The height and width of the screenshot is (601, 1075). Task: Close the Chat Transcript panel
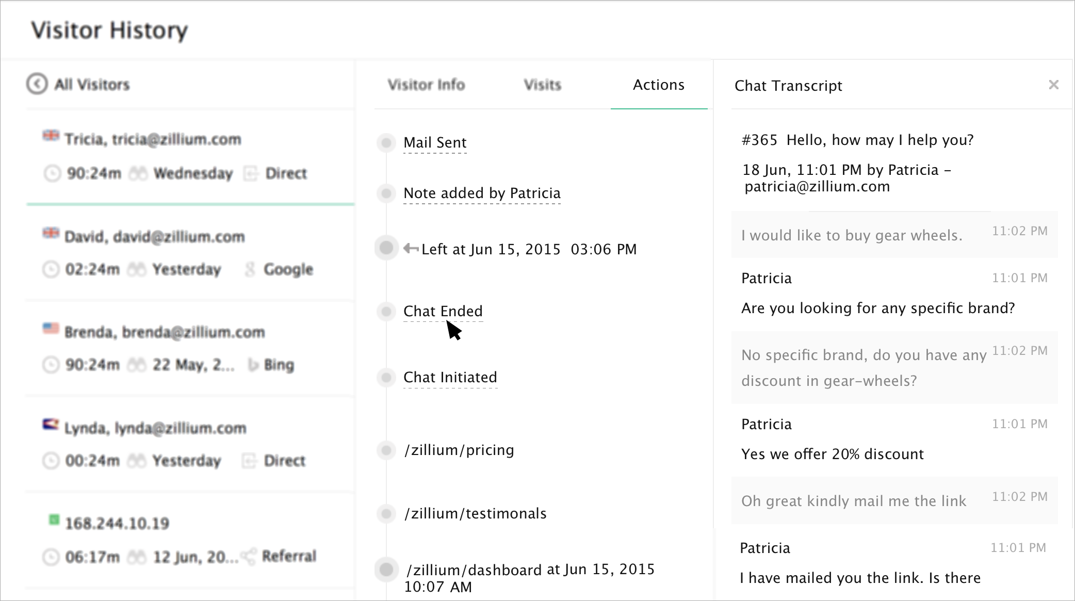(x=1053, y=85)
